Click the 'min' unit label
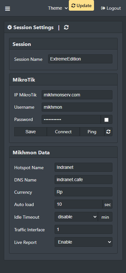 coord(105,217)
